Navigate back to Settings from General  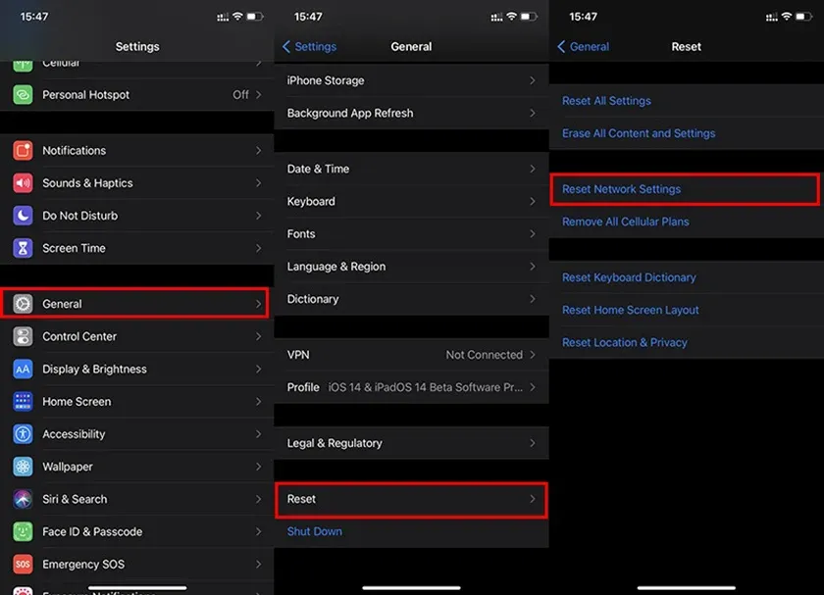311,46
